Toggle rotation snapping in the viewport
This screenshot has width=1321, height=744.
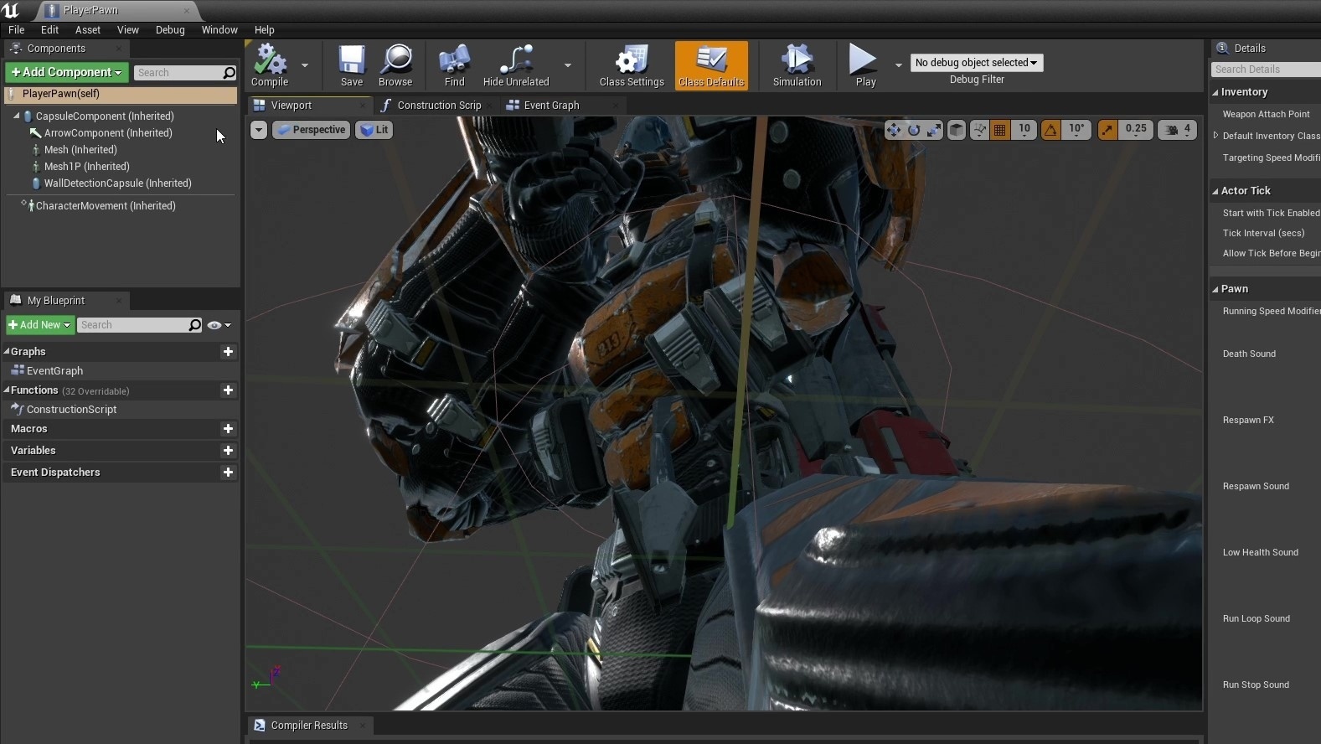(1050, 130)
